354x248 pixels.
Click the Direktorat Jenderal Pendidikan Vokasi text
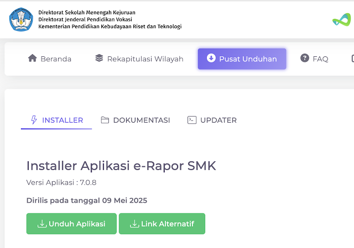tap(85, 19)
